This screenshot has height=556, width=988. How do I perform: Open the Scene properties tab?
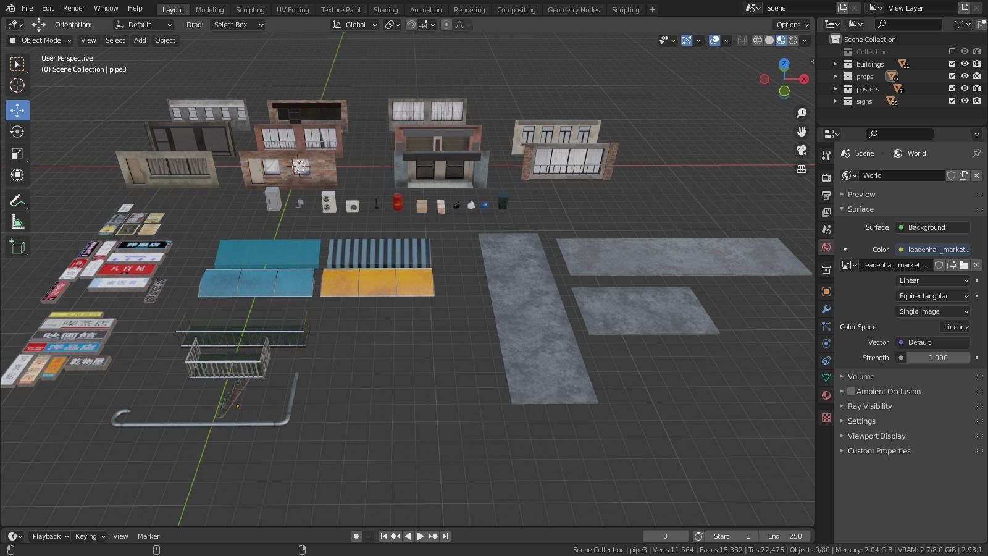pyautogui.click(x=826, y=229)
